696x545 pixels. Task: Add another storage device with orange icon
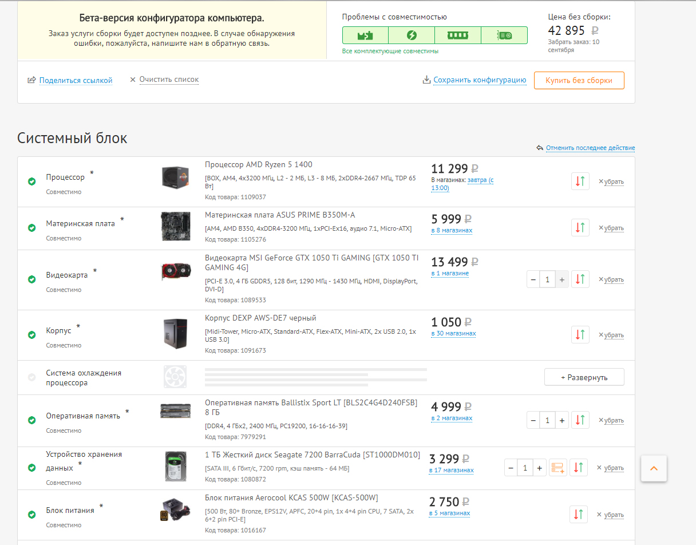click(557, 467)
